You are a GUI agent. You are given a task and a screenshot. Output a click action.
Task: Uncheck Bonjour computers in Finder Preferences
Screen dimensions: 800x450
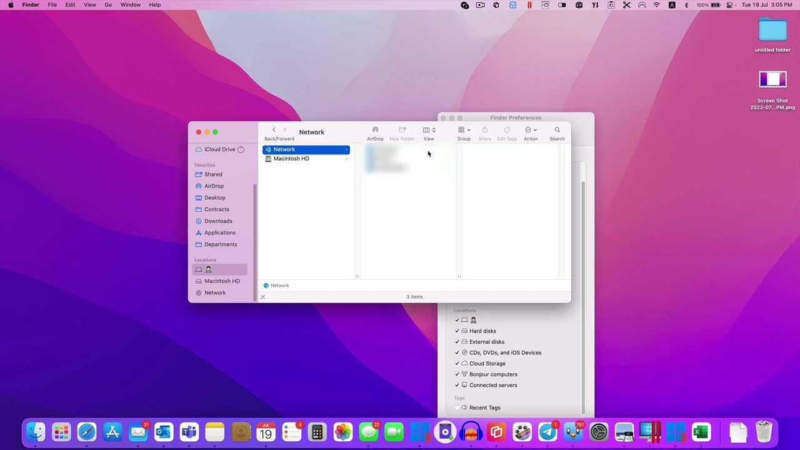(457, 374)
